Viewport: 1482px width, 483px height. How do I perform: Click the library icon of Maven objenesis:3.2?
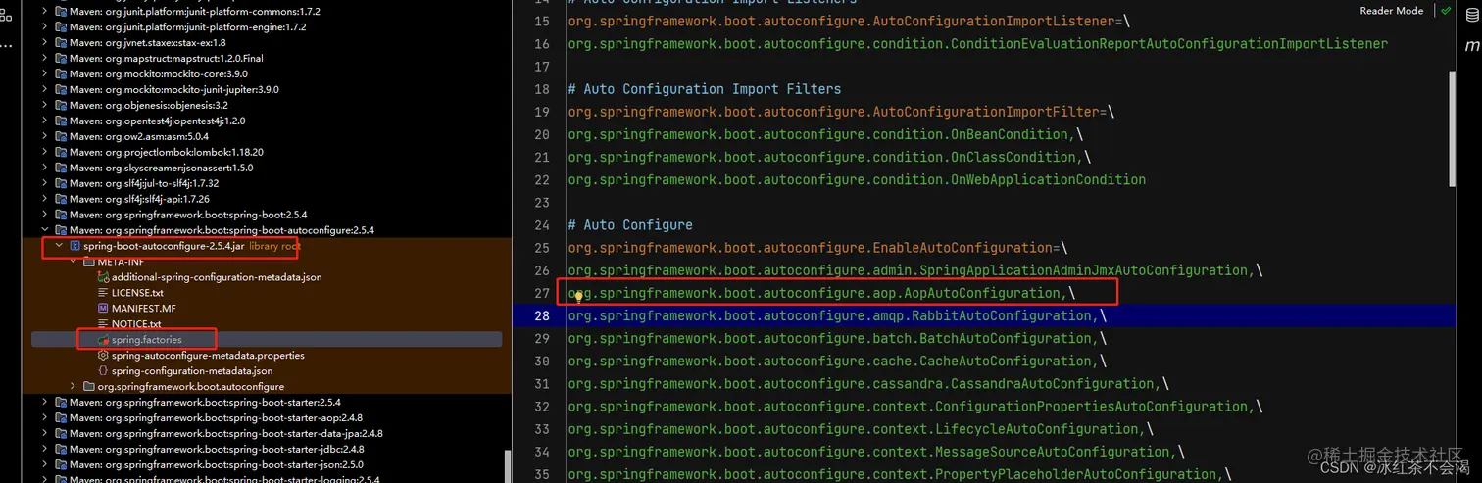62,105
